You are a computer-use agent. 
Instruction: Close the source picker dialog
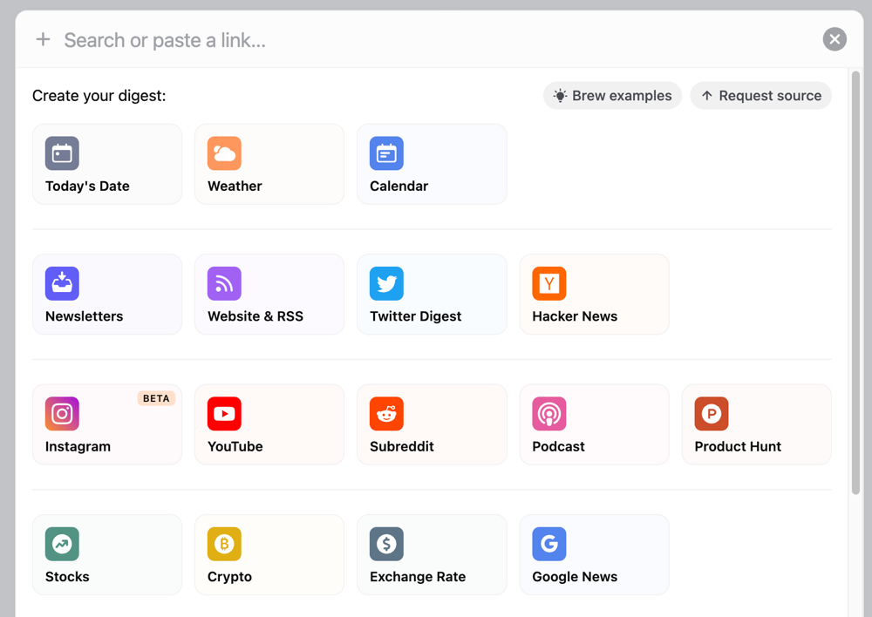[x=835, y=39]
